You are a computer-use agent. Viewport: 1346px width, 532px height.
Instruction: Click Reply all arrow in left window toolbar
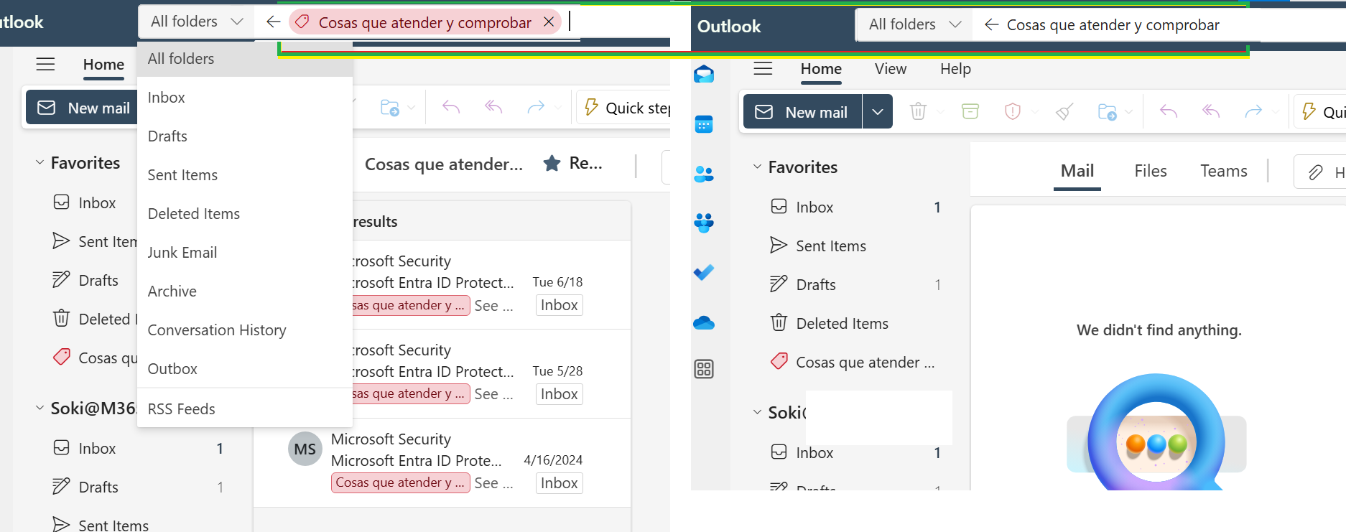[x=493, y=107]
